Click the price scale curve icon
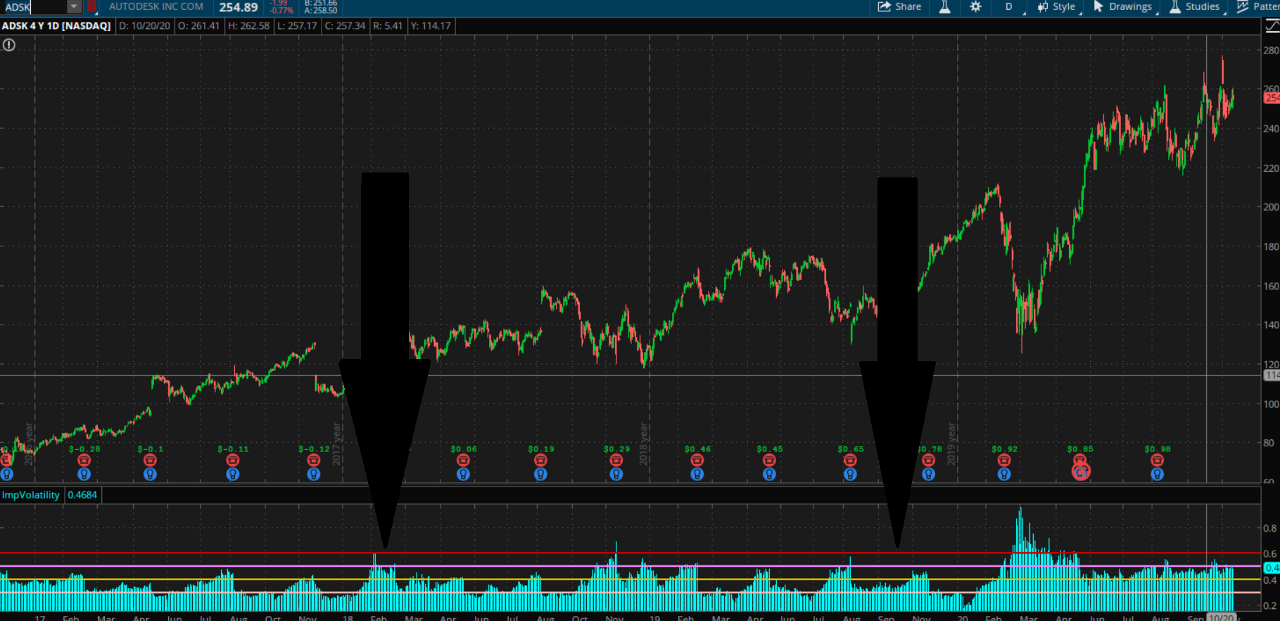Image resolution: width=1280 pixels, height=621 pixels. (x=1272, y=26)
